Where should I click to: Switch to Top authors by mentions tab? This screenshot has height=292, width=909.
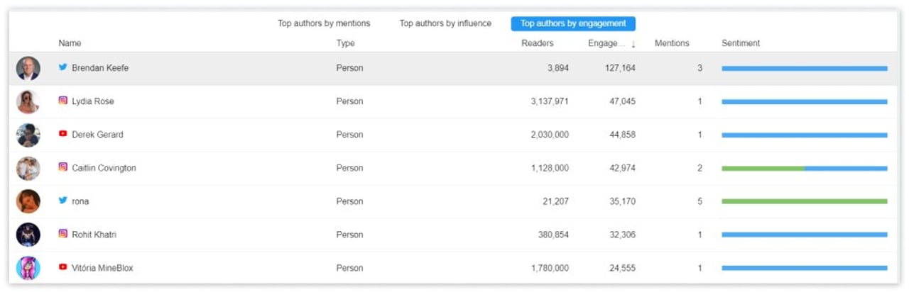(324, 23)
